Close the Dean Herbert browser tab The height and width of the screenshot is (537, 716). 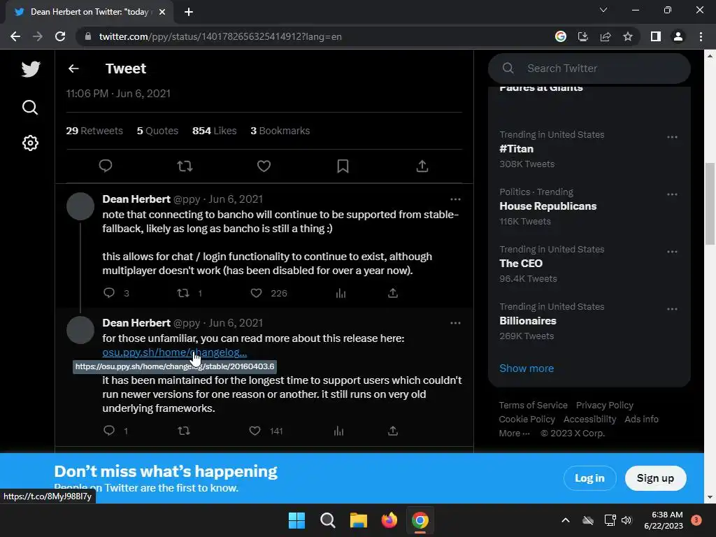(x=162, y=12)
